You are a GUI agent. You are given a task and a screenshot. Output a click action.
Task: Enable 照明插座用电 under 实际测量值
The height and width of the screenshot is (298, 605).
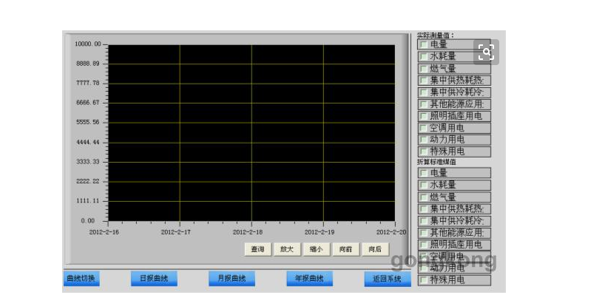(x=424, y=116)
